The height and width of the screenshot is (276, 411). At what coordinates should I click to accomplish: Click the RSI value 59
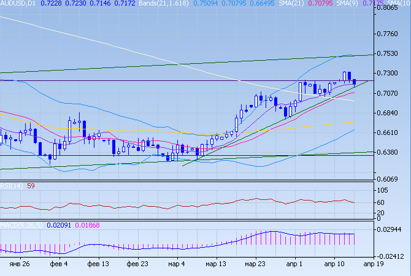(x=30, y=186)
